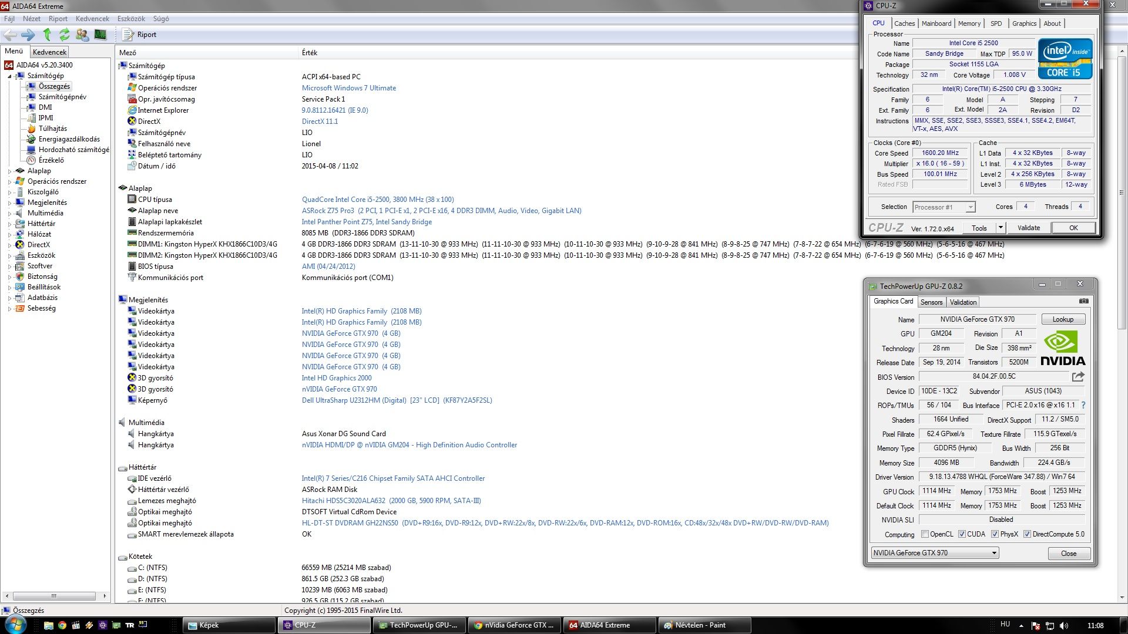This screenshot has width=1128, height=634.
Task: Toggle the CUDA checkbox in GPU-Z
Action: [x=962, y=534]
